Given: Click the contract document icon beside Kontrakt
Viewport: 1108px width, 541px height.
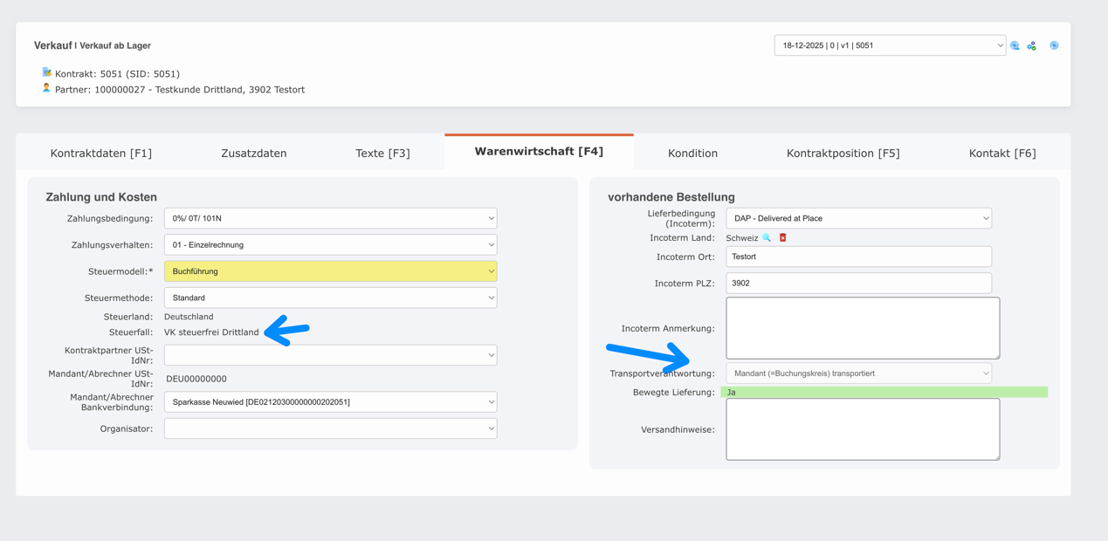Looking at the screenshot, I should 47,73.
